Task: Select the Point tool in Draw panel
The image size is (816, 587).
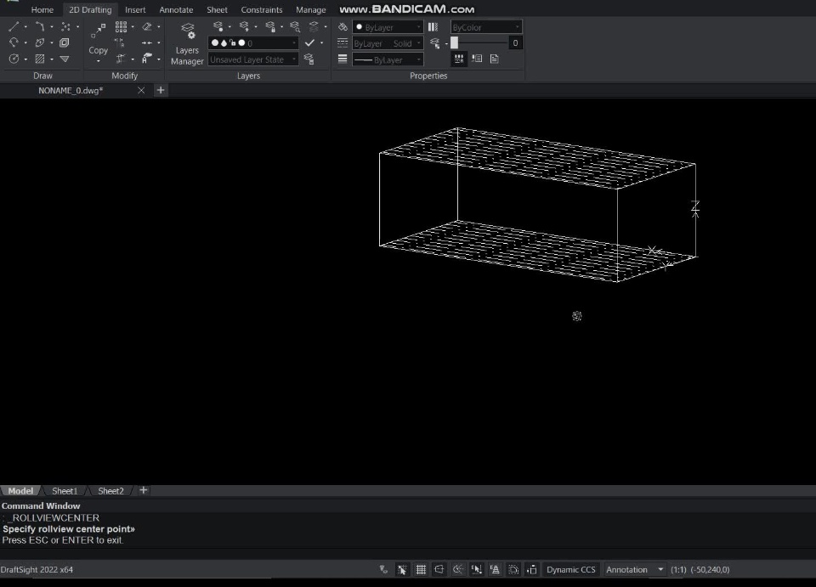Action: [x=65, y=26]
